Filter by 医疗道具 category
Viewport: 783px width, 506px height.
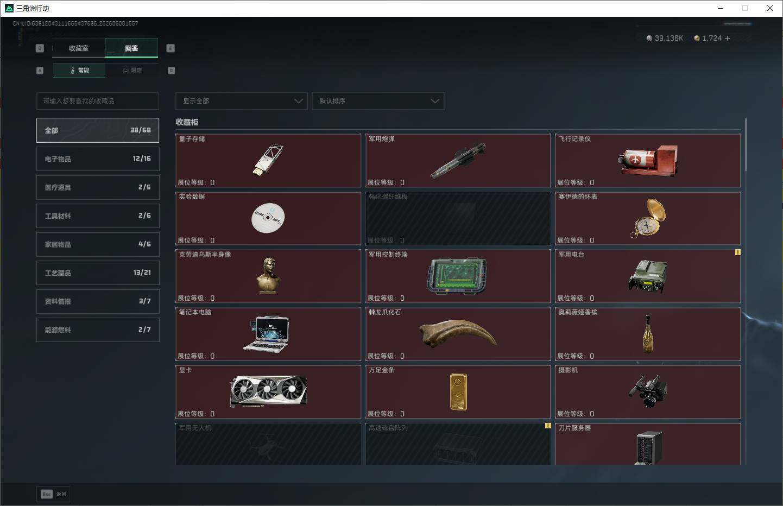click(98, 187)
